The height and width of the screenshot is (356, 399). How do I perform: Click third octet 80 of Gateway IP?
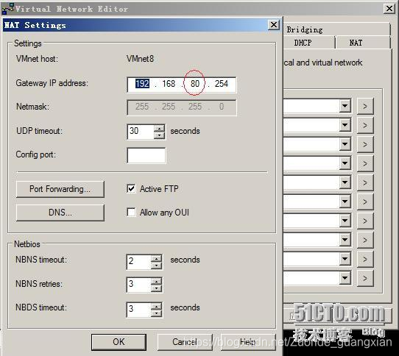point(195,84)
